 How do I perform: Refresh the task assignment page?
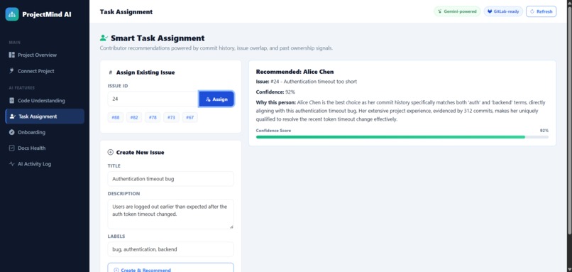click(541, 11)
